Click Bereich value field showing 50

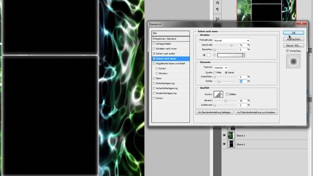pyautogui.click(x=243, y=101)
